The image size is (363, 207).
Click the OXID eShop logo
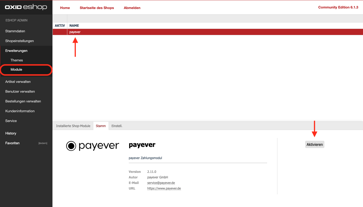point(26,7)
